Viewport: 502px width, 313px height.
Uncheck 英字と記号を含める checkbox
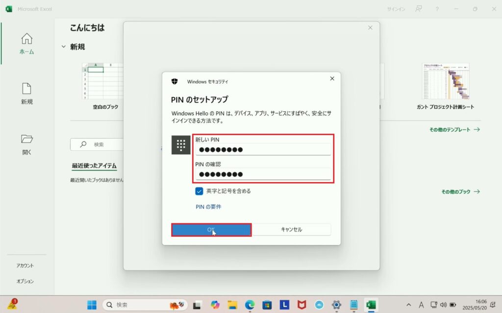[199, 191]
